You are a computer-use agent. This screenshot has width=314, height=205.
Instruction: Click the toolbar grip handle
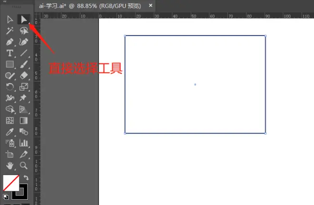point(17,7)
